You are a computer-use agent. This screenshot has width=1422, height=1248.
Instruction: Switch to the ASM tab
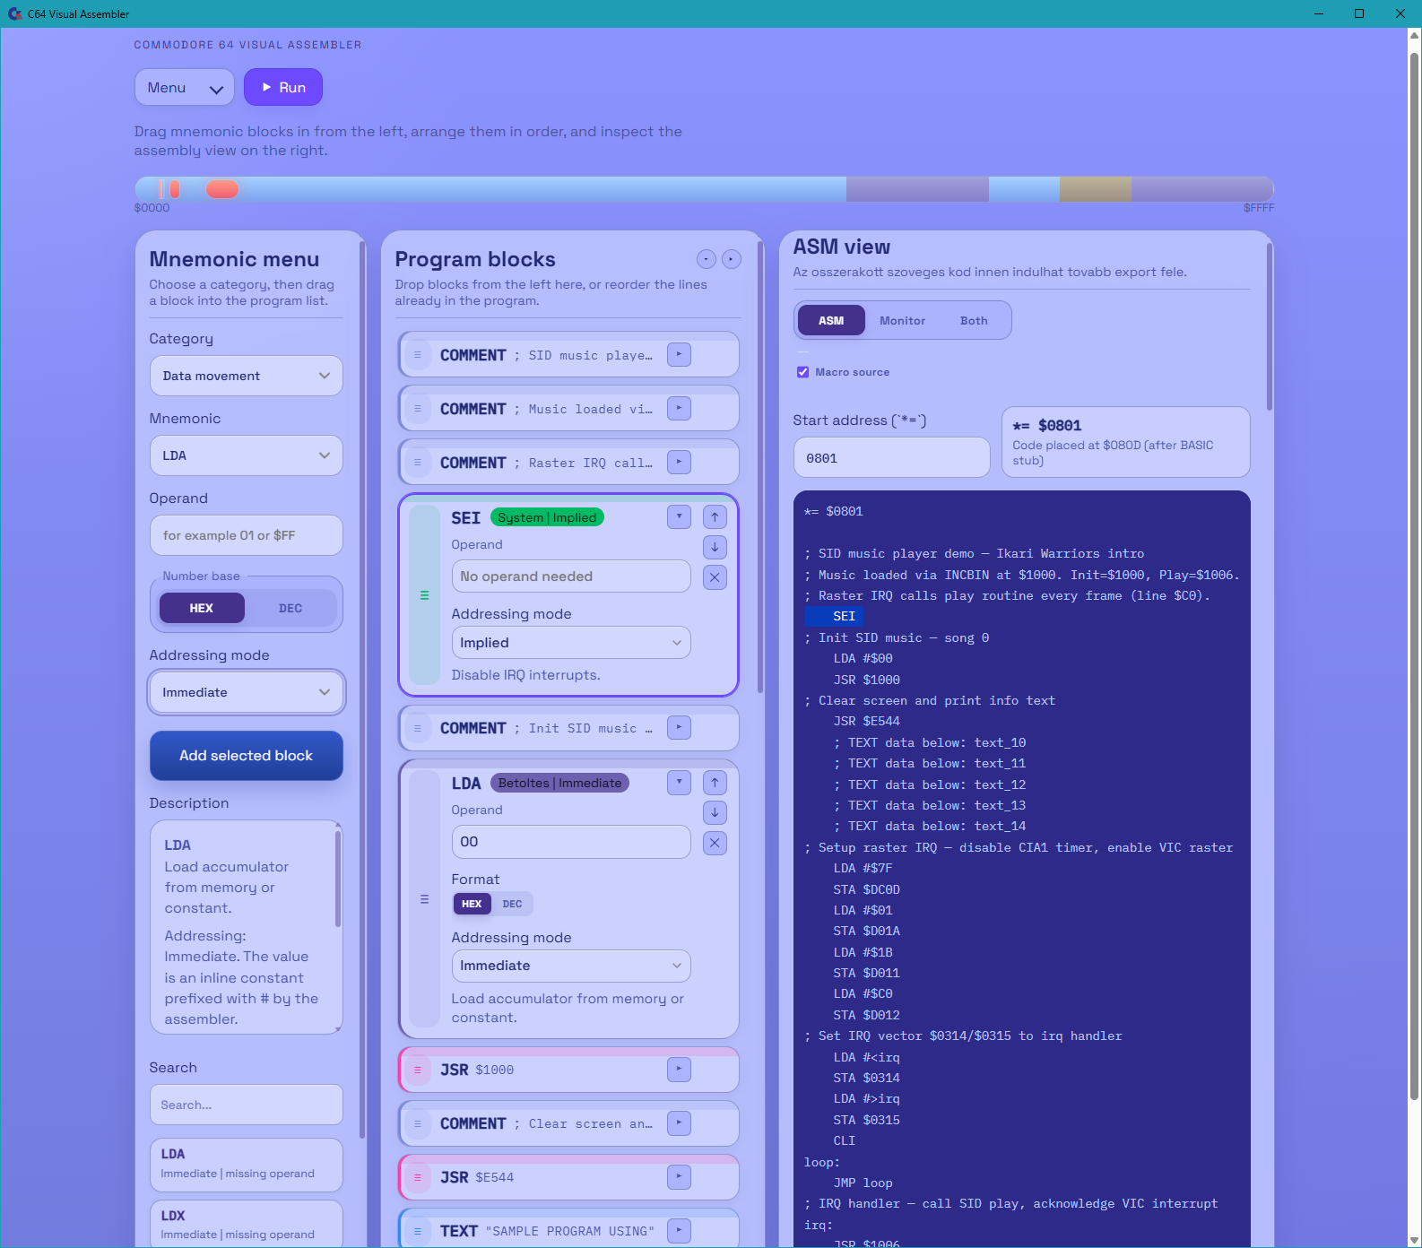click(831, 320)
